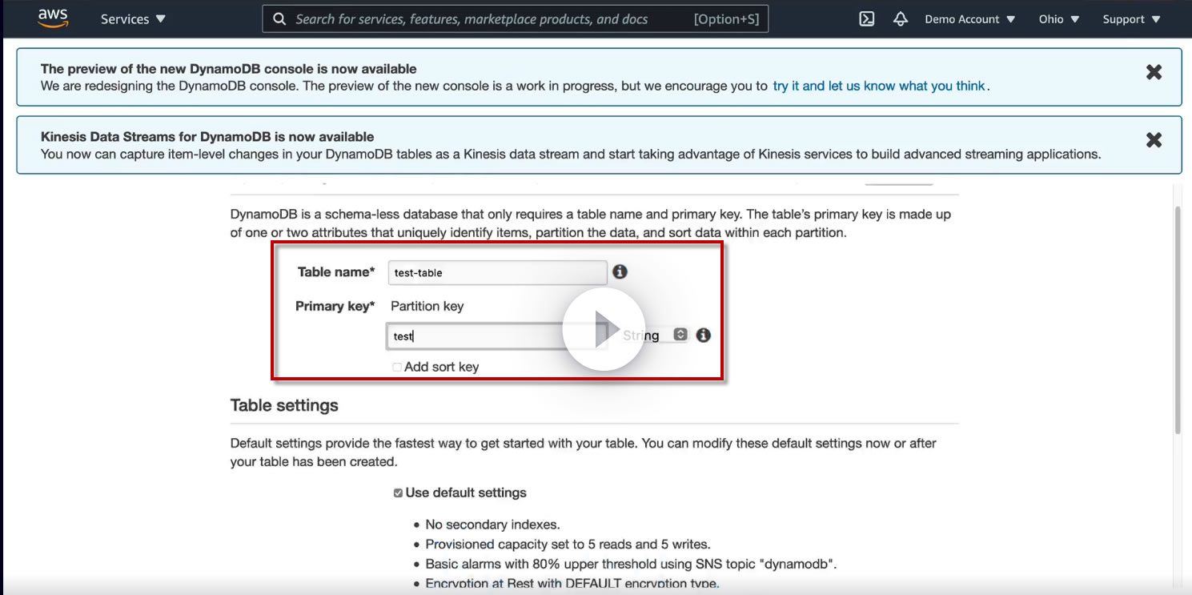Click the 'Primary key*' label

point(335,306)
